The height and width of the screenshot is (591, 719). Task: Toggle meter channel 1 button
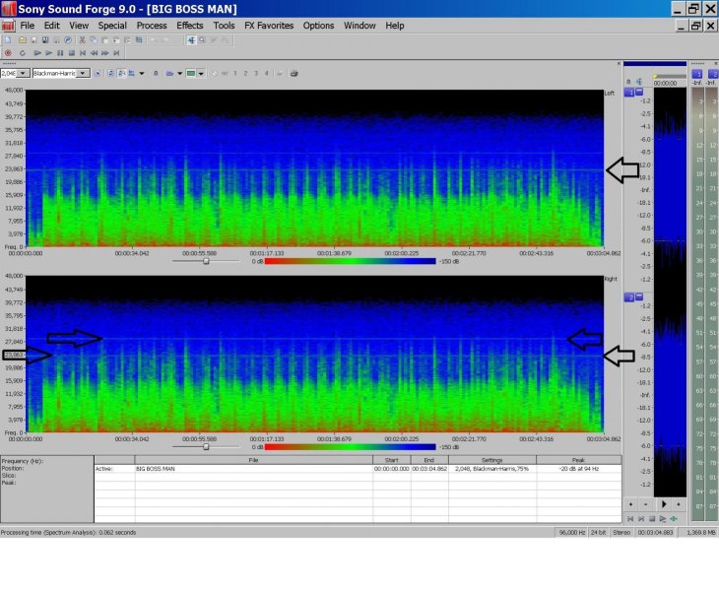[697, 74]
